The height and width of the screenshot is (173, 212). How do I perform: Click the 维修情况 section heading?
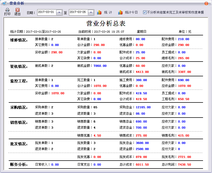19,40
